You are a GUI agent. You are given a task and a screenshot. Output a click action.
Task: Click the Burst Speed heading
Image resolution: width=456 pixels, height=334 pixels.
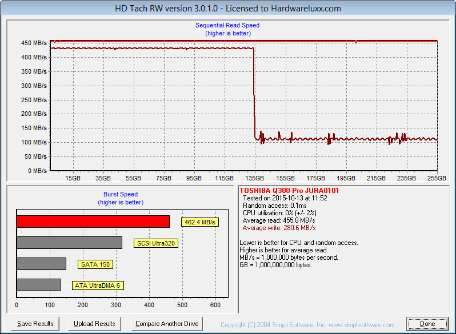121,194
